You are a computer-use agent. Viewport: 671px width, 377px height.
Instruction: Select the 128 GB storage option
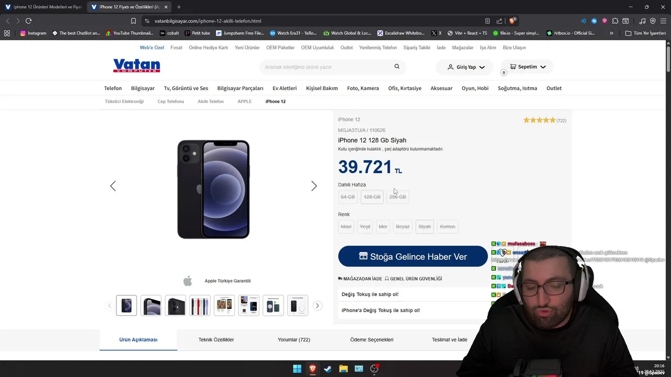pos(372,197)
